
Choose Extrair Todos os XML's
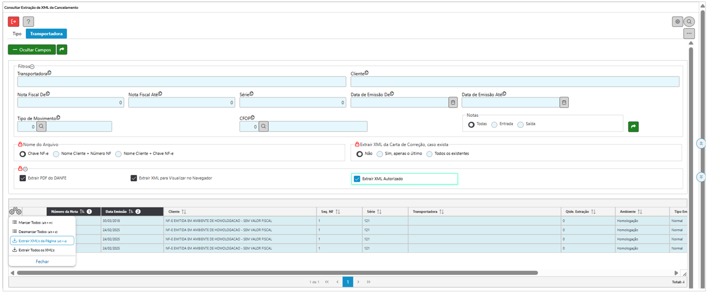pos(42,250)
